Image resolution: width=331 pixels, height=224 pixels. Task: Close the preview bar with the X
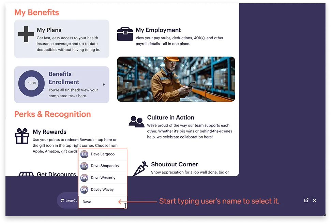pyautogui.click(x=314, y=200)
